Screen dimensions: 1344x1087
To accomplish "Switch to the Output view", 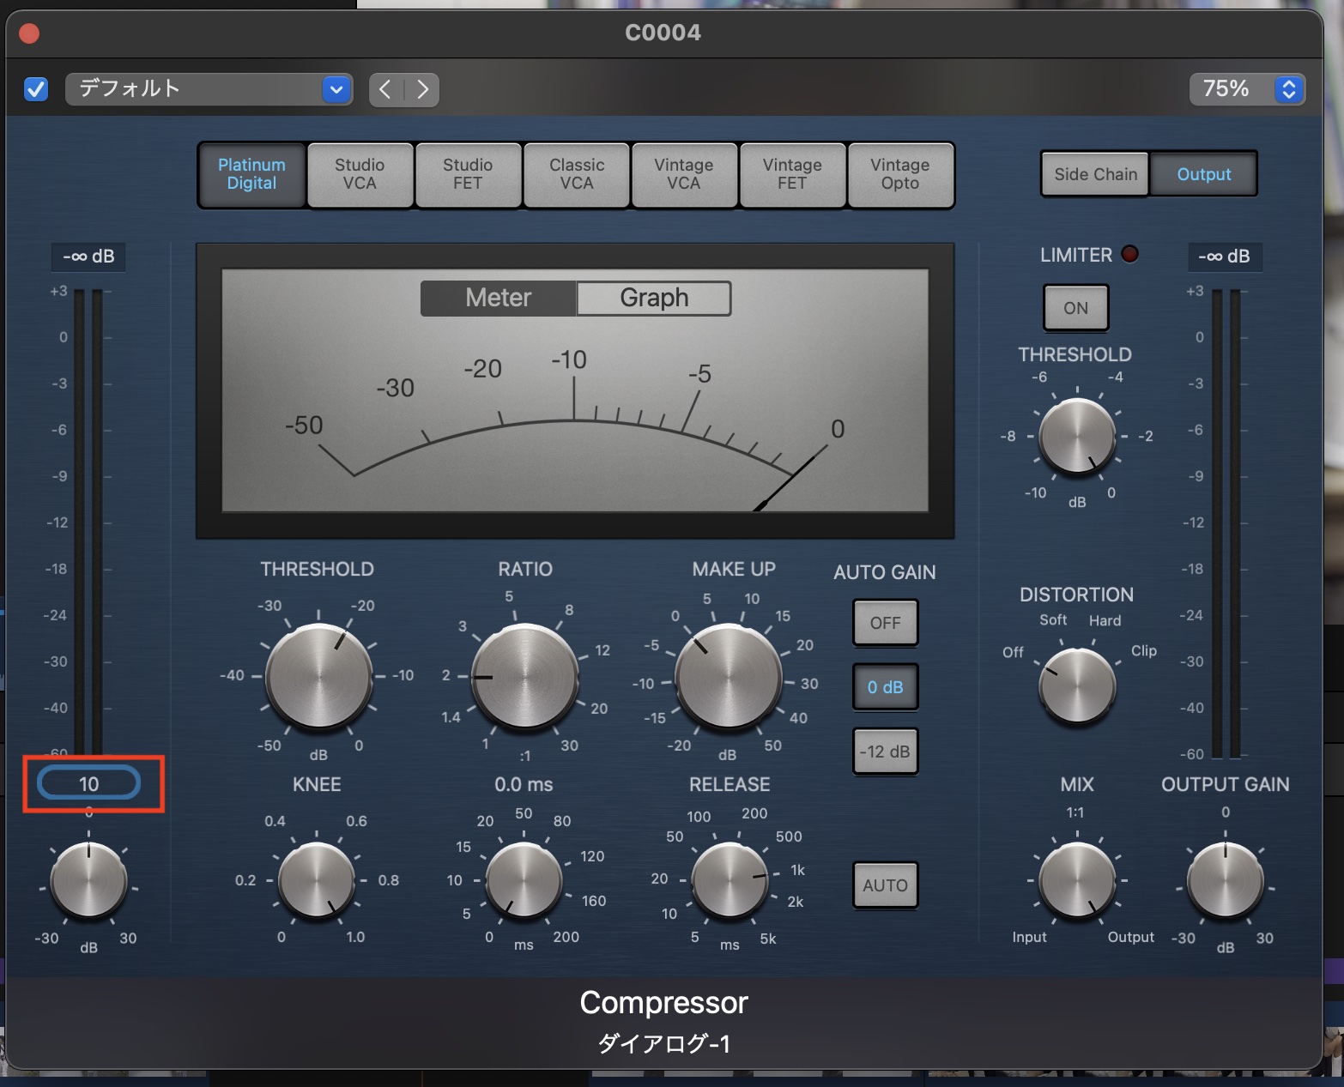I will pyautogui.click(x=1204, y=174).
